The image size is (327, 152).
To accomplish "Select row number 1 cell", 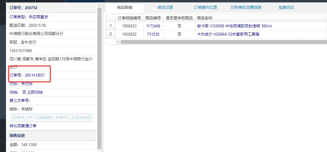I will pyautogui.click(x=111, y=26).
